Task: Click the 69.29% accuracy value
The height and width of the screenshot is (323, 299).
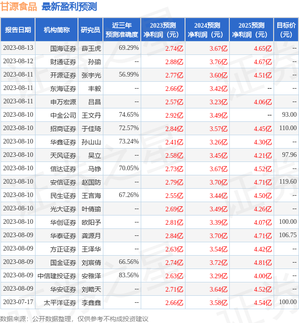Action: coord(129,48)
